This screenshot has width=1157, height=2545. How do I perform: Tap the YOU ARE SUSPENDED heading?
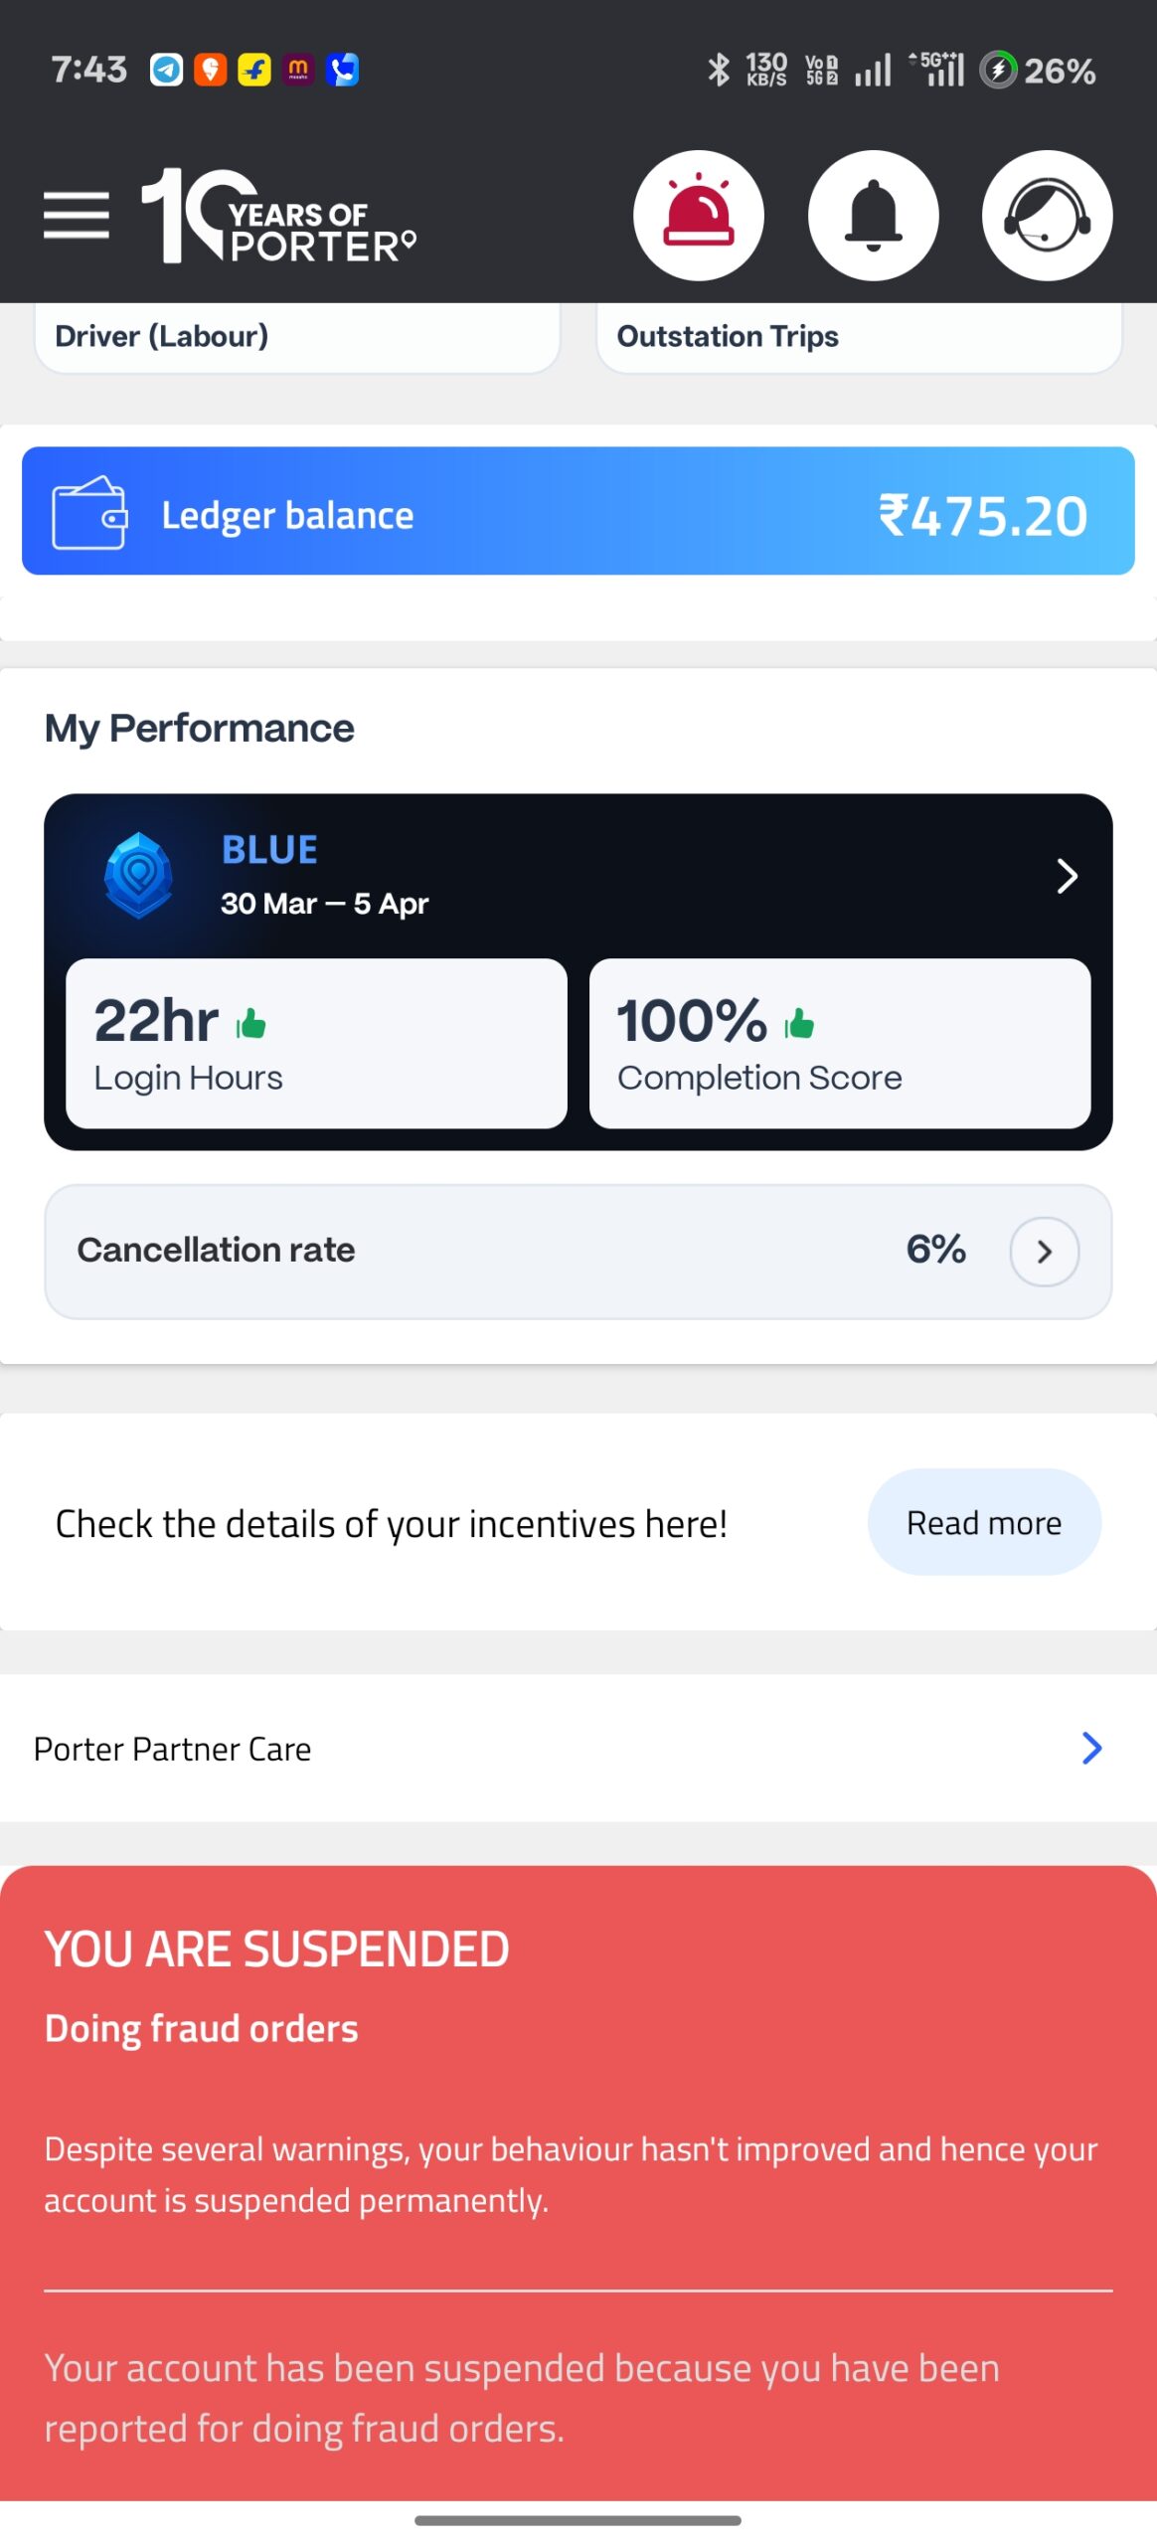(277, 1948)
